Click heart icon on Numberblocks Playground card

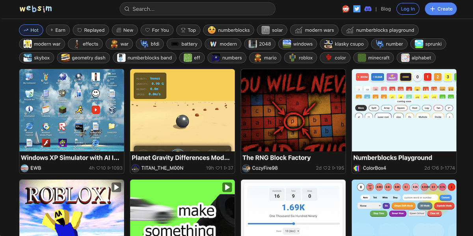434,168
